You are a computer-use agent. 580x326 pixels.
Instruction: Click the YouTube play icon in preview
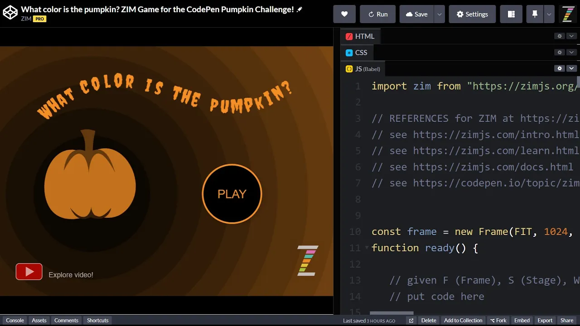(x=29, y=272)
